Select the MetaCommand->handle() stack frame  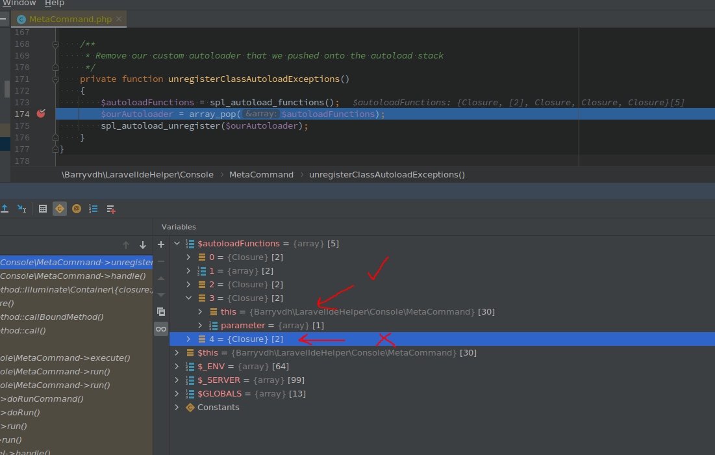pos(76,276)
